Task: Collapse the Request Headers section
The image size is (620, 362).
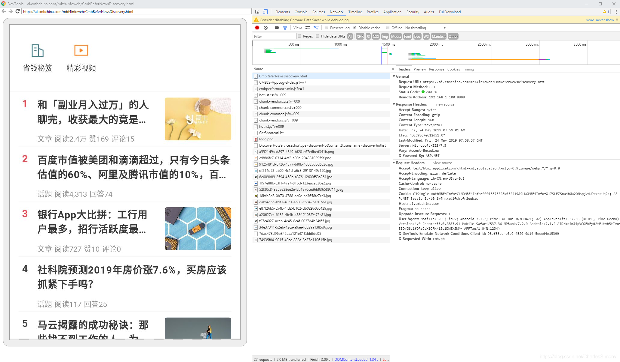Action: (x=394, y=163)
